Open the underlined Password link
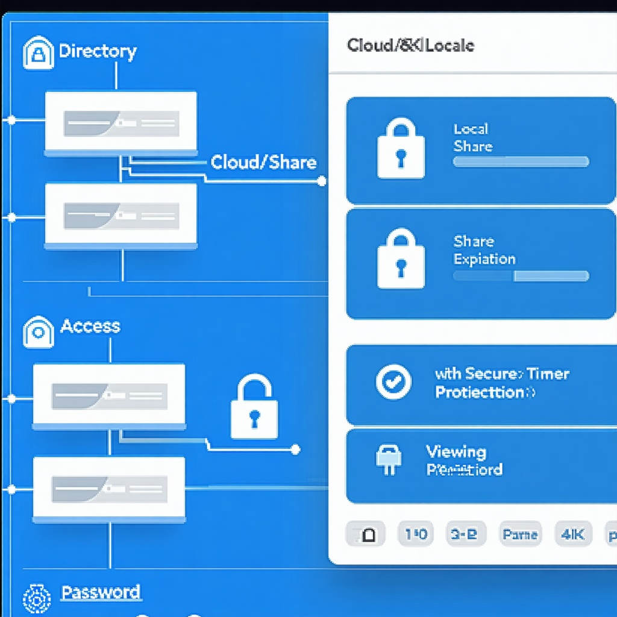The width and height of the screenshot is (617, 617). tap(101, 592)
